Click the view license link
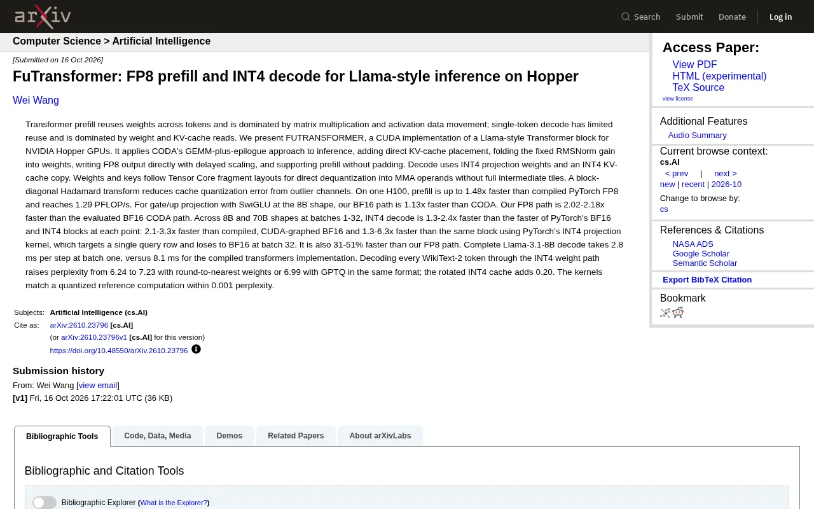The height and width of the screenshot is (509, 814). 678,99
